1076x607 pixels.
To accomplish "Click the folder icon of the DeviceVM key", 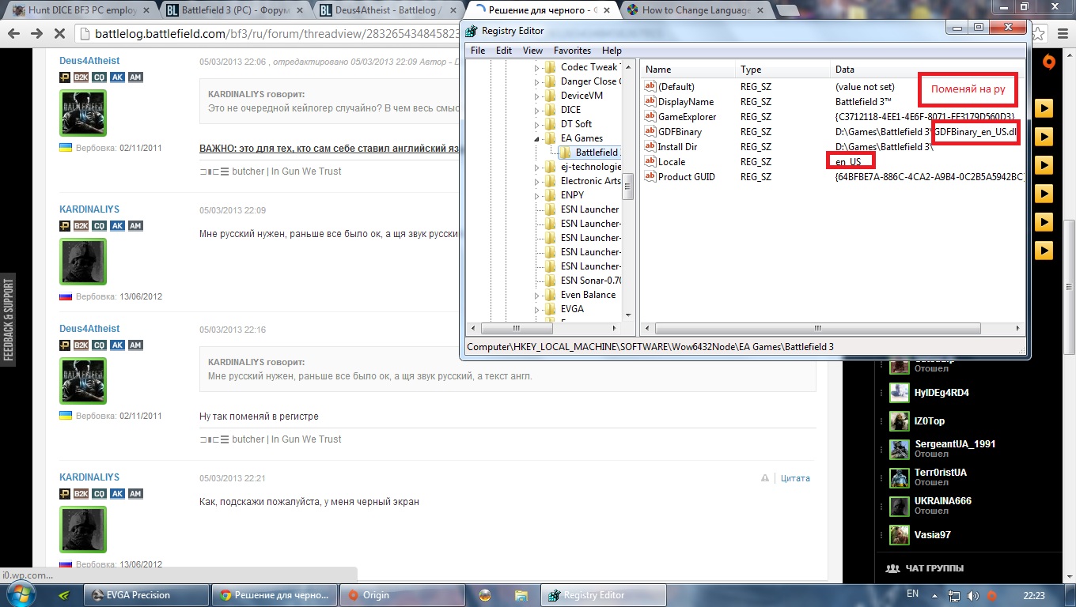I will pos(551,96).
